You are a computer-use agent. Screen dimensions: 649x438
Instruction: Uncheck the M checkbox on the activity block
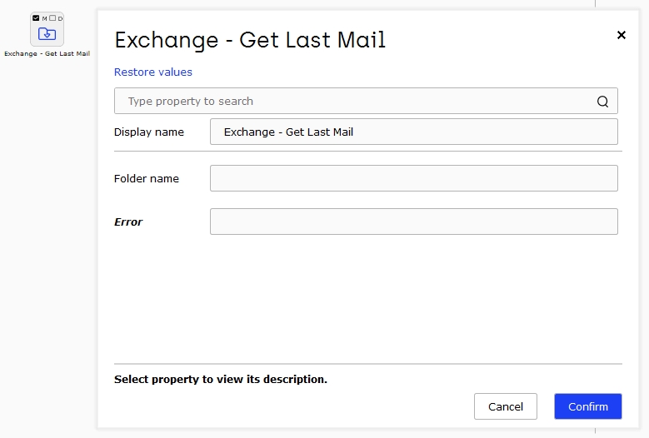coord(36,18)
